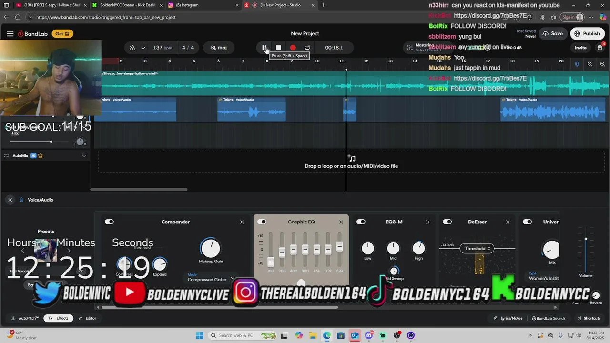This screenshot has width=610, height=343.
Task: Open the Shortcuts panel
Action: 589,318
